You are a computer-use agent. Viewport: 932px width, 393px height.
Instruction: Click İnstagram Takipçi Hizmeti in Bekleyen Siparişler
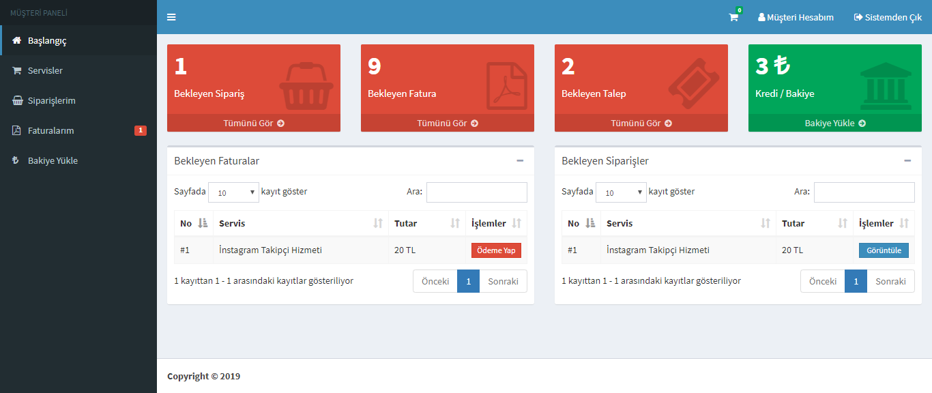pos(658,250)
